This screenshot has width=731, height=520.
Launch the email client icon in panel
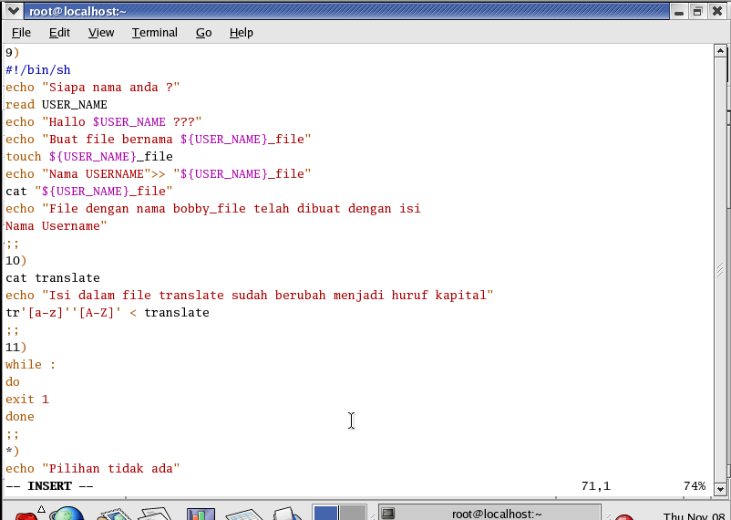[x=114, y=514]
